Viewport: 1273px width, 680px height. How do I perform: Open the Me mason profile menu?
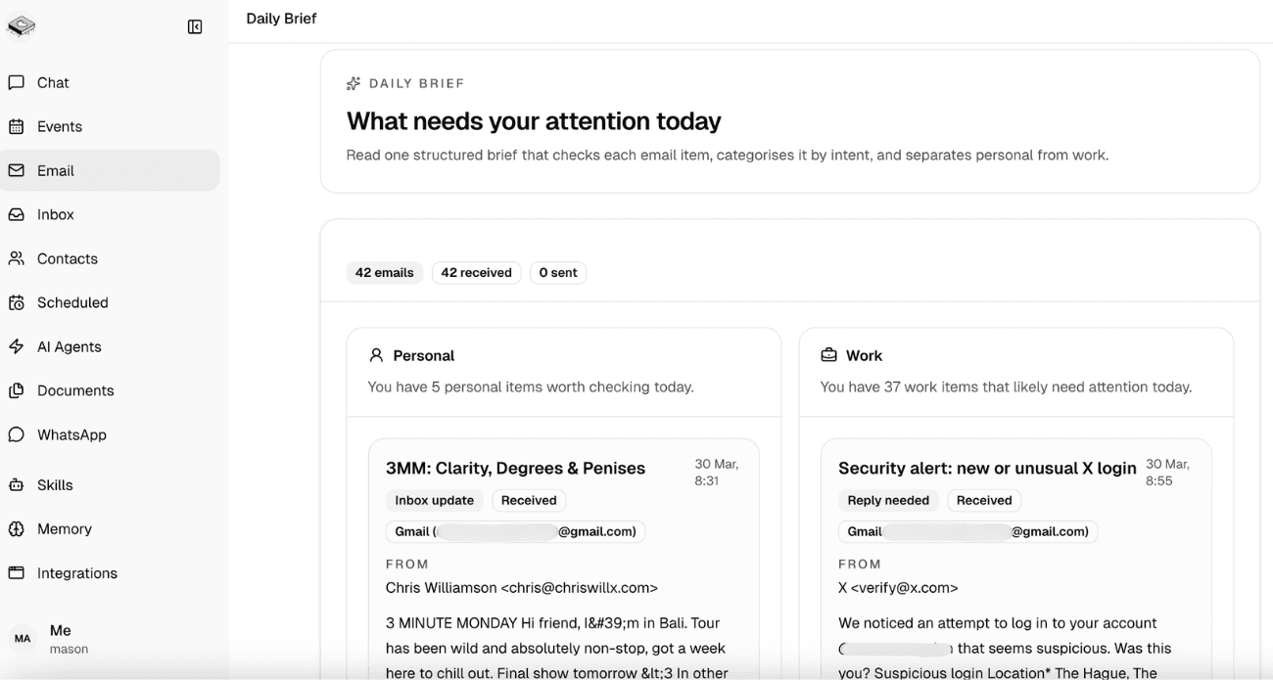point(59,638)
